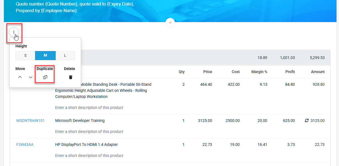Set section height to S
This screenshot has width=339, height=166.
click(x=25, y=55)
